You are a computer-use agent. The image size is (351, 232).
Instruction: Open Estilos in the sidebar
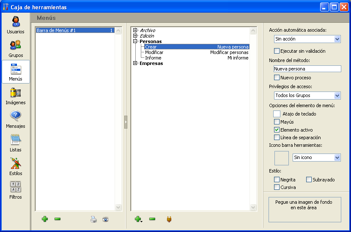[x=16, y=166]
